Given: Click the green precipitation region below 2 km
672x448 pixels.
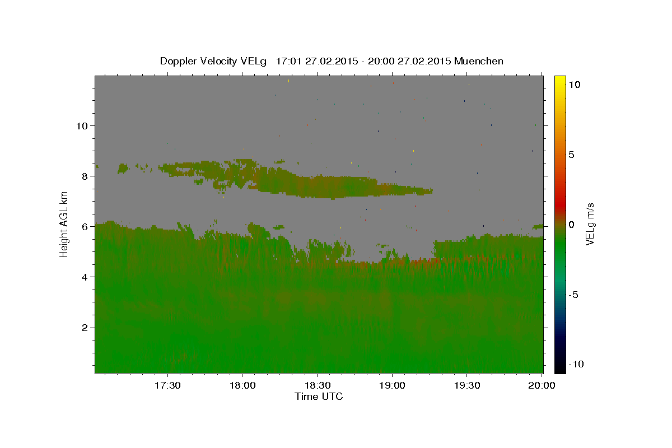Looking at the screenshot, I should [x=319, y=350].
